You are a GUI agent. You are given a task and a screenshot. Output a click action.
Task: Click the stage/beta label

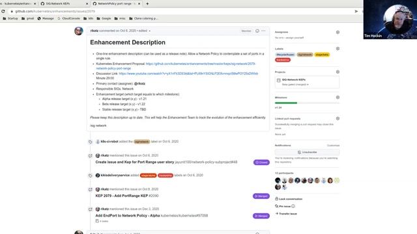coord(322,55)
